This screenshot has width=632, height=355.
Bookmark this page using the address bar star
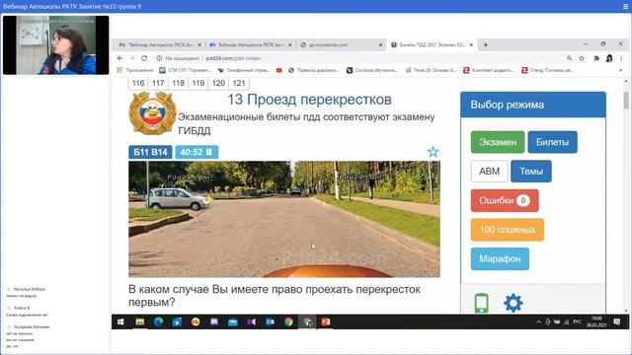tap(582, 58)
